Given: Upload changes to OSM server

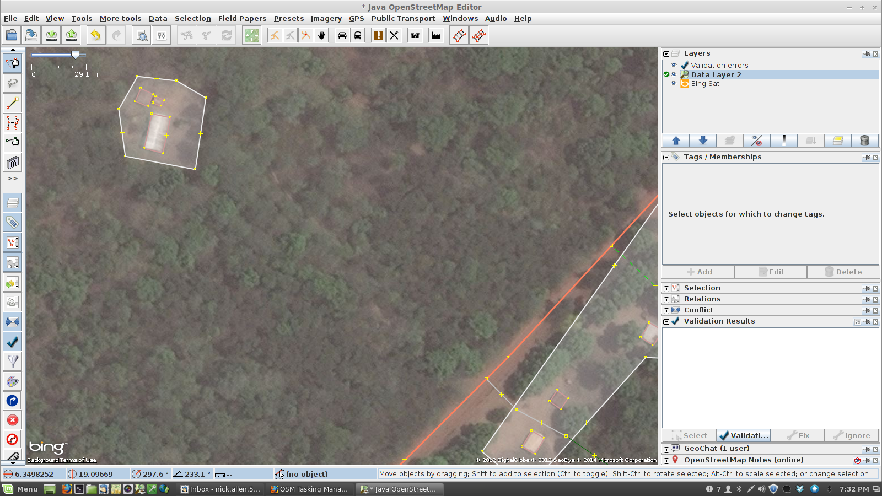Looking at the screenshot, I should [x=71, y=35].
